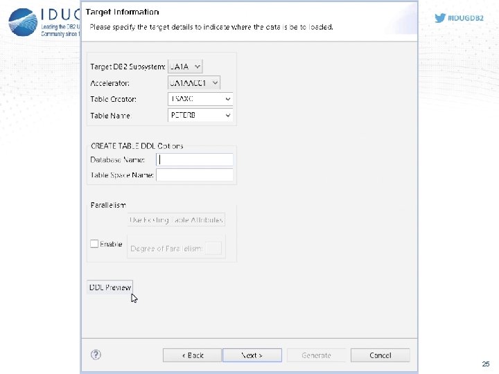The image size is (499, 374).
Task: Click the Cancel button
Action: tap(380, 355)
